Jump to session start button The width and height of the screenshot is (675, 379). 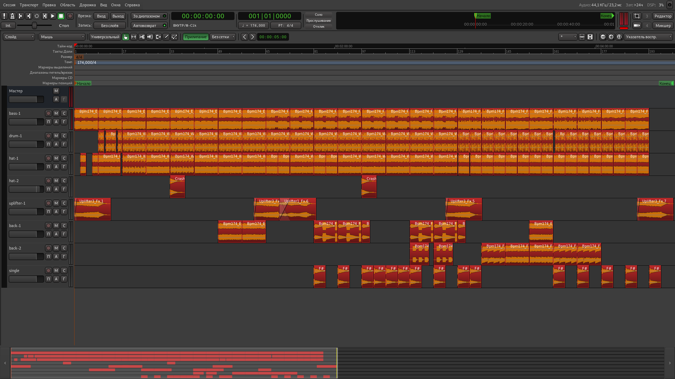(x=20, y=16)
